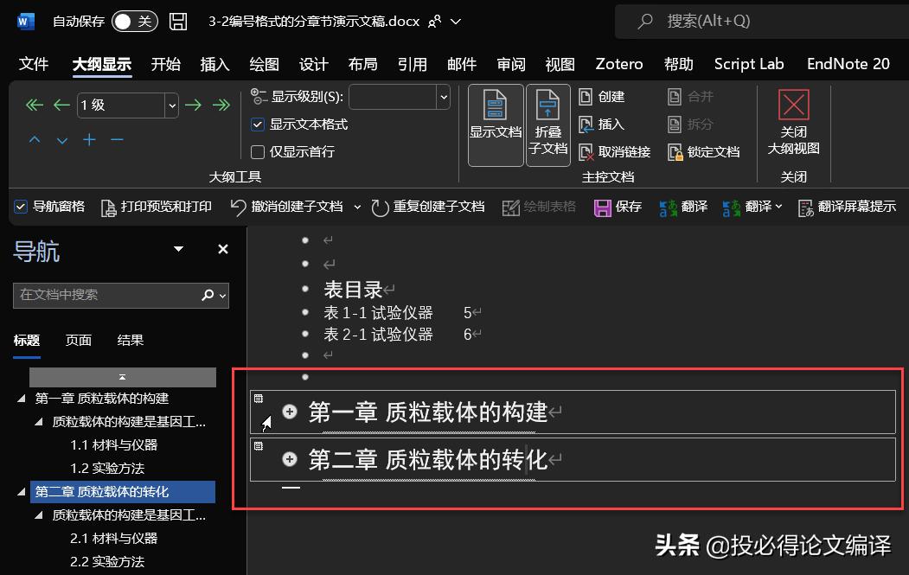
Task: Collapse 第一章 质粒载体的构建 in navigation pane
Action: pyautogui.click(x=19, y=399)
